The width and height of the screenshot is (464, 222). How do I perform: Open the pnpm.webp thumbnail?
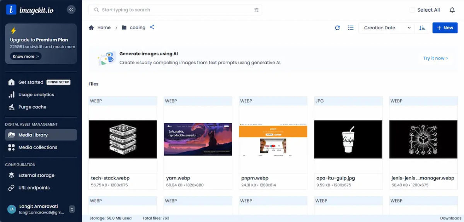pos(273,139)
